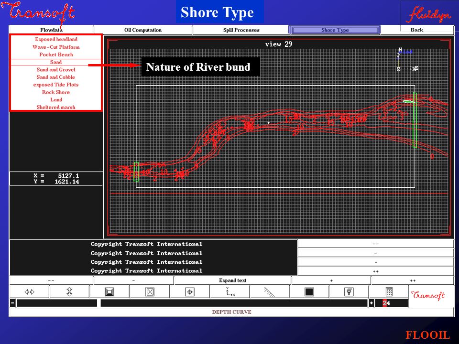Click the paint brush icon

349,291
